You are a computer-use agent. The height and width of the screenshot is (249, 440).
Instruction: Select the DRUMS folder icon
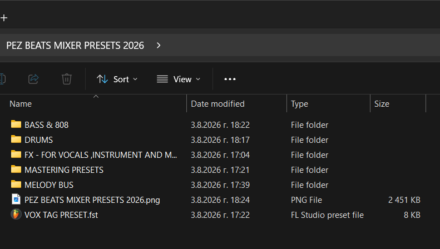tap(16, 140)
